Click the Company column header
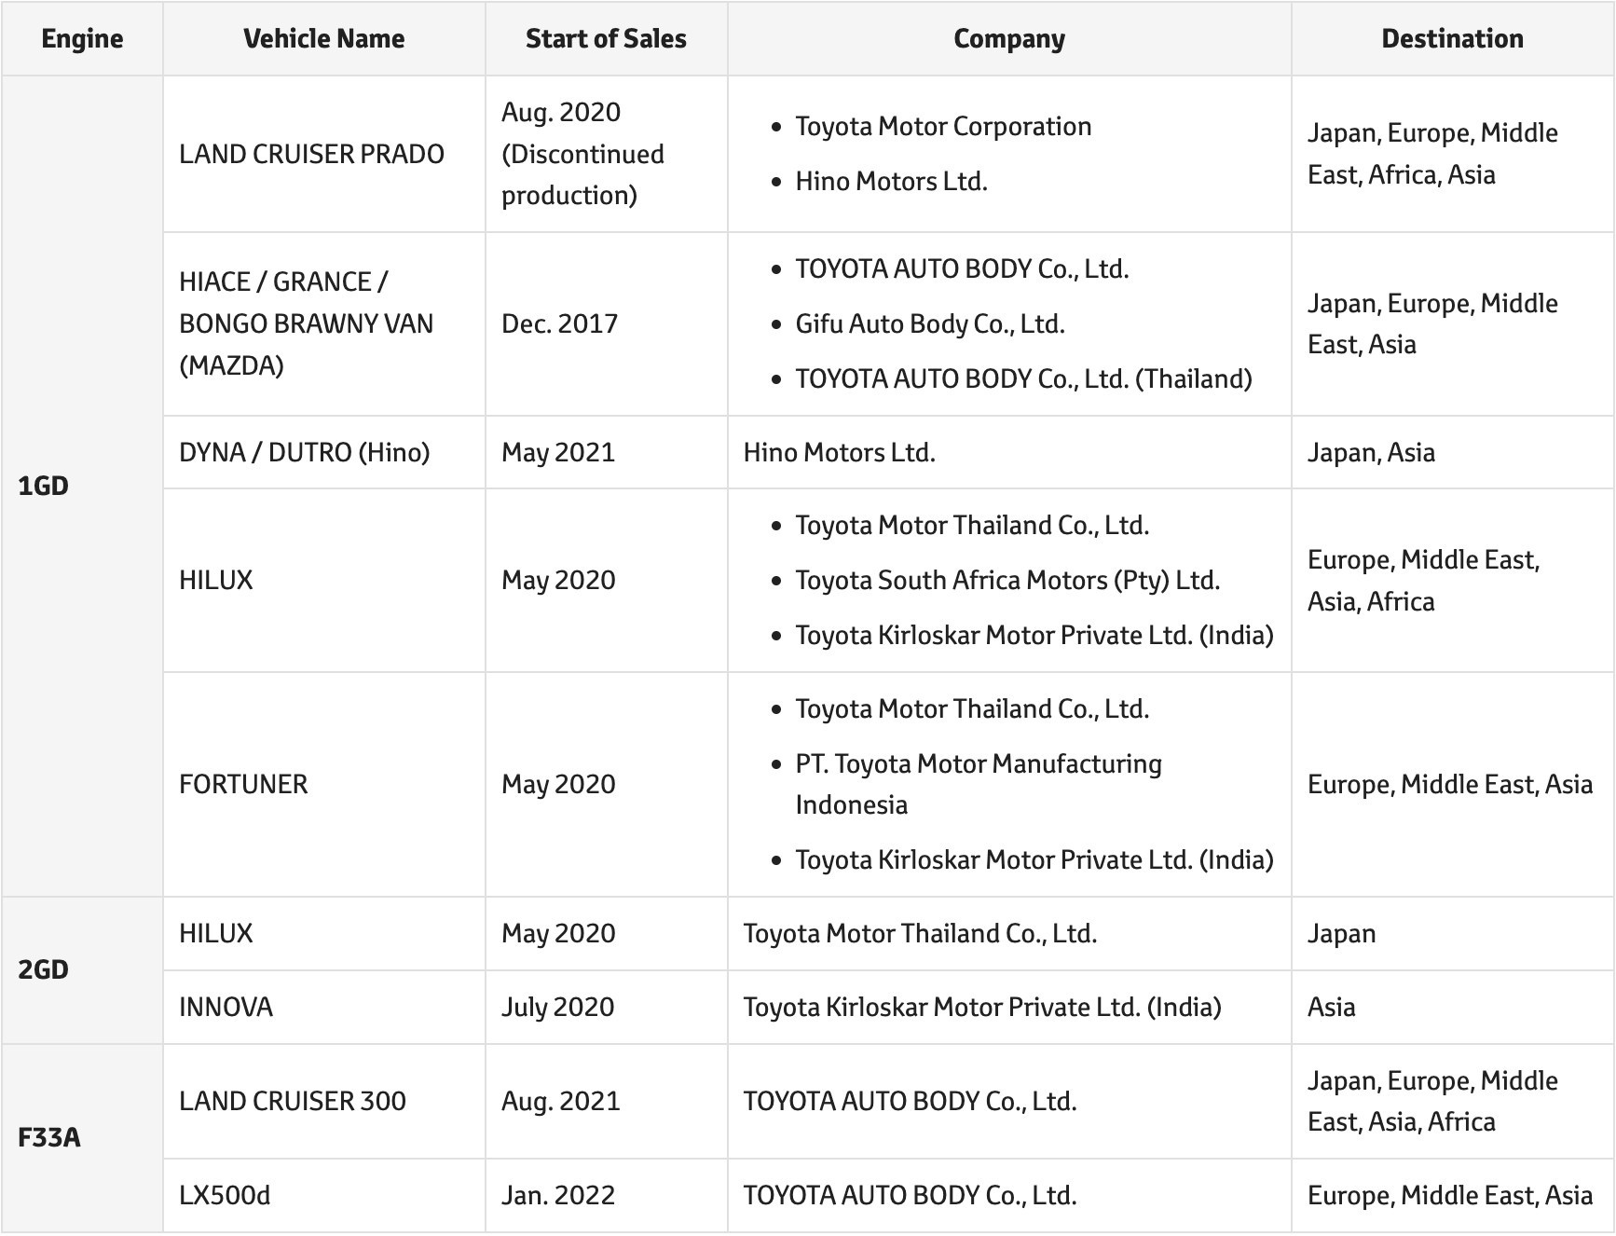 click(1009, 38)
